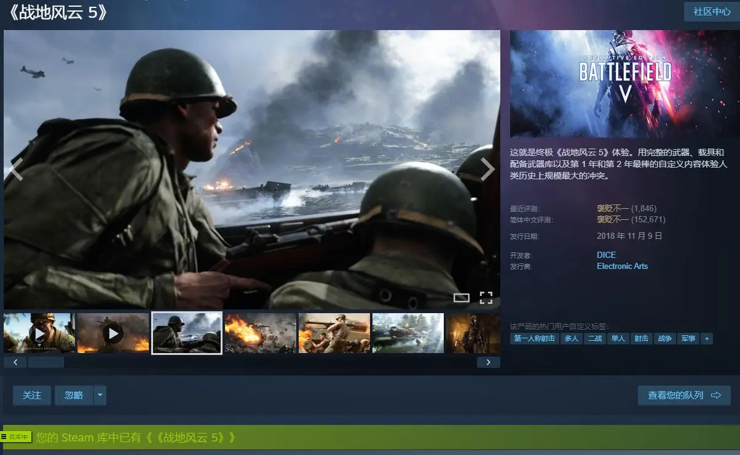Screen dimensions: 740x455
Task: Click the 关注 follow button
Action: [x=32, y=395]
